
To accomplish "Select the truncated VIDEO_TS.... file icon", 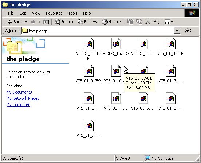I will click(x=143, y=44).
